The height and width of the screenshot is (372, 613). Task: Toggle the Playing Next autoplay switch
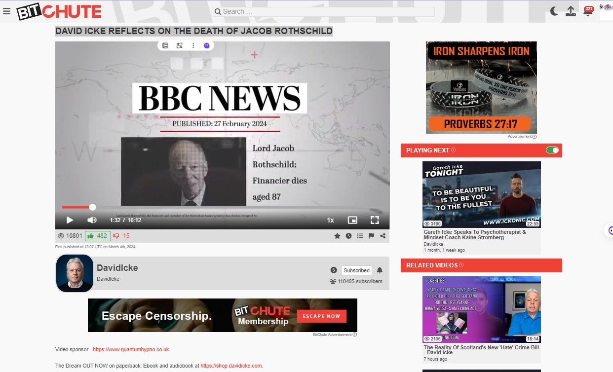tap(552, 150)
